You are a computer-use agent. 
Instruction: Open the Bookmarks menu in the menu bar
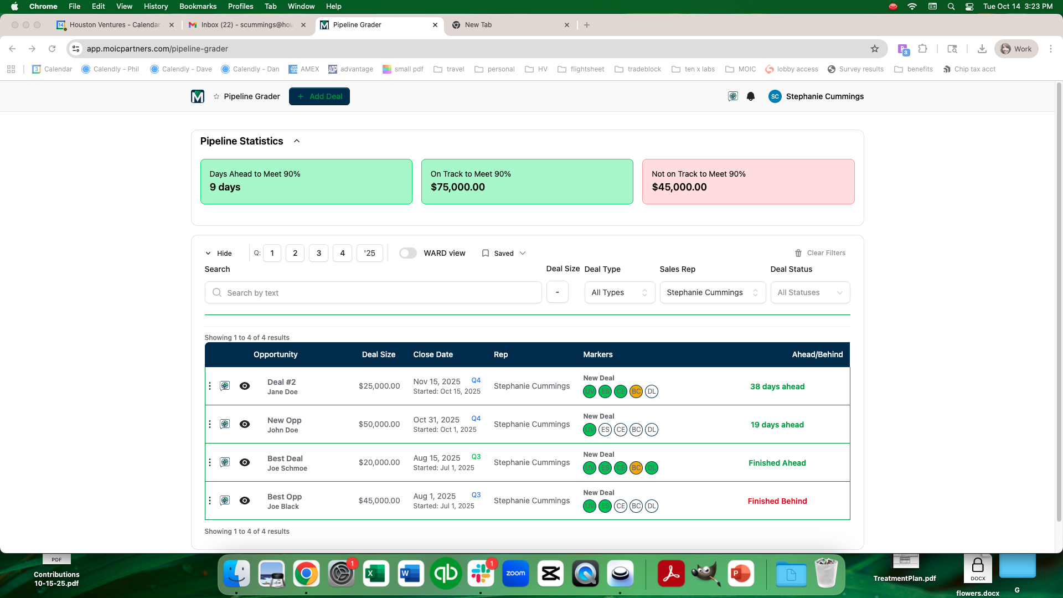tap(198, 6)
